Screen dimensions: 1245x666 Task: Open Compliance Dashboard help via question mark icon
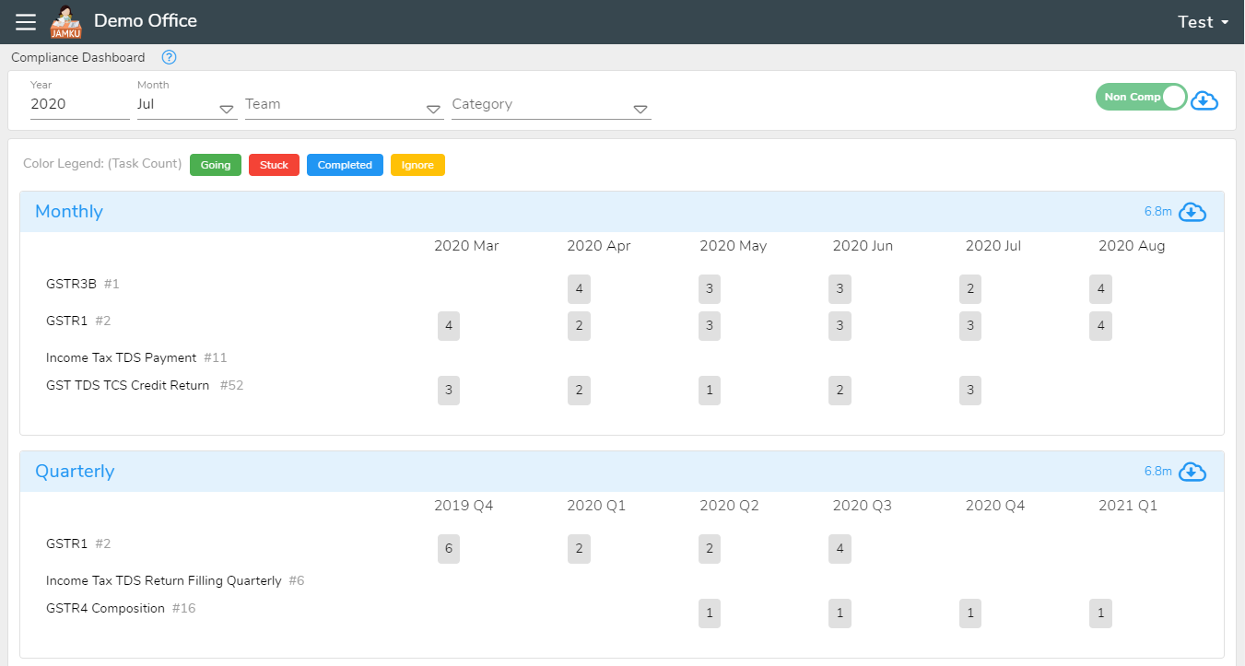169,57
